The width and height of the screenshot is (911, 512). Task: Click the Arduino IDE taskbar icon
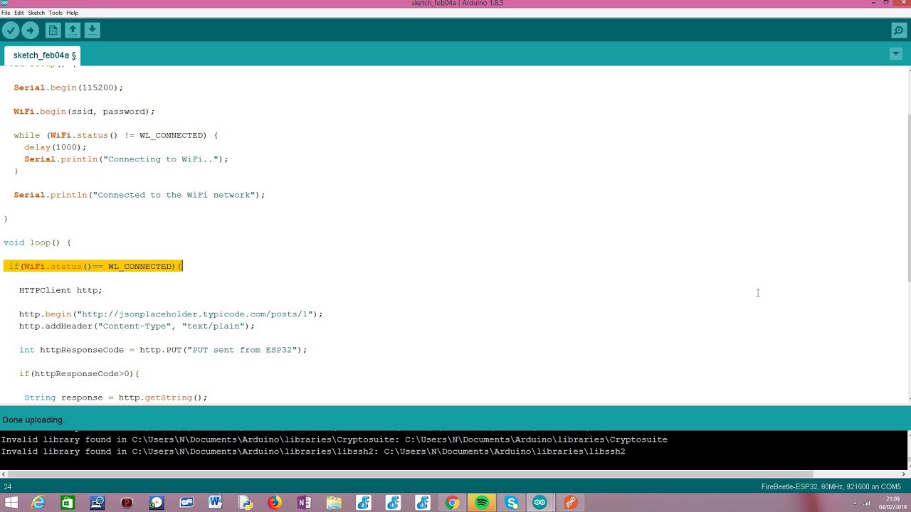(540, 503)
